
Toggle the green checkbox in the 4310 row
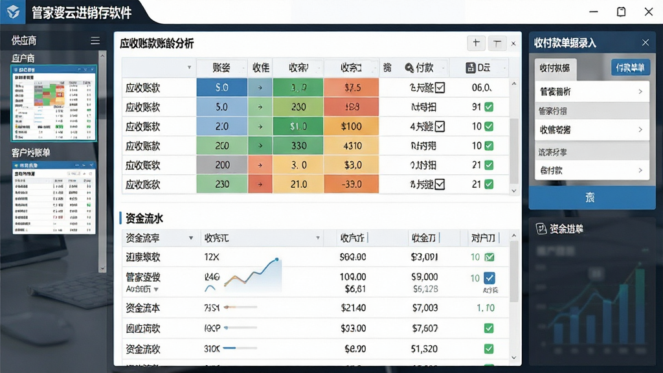pos(489,146)
